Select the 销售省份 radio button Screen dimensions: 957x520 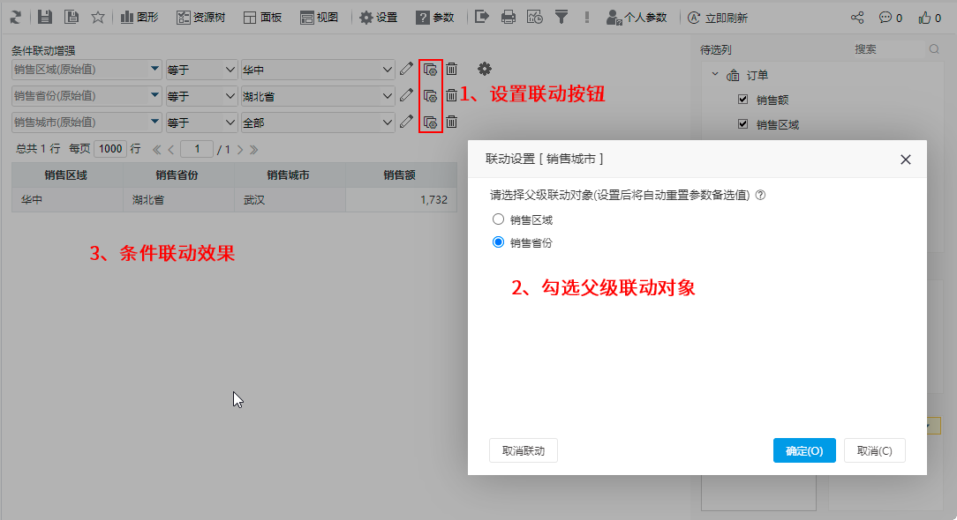498,242
